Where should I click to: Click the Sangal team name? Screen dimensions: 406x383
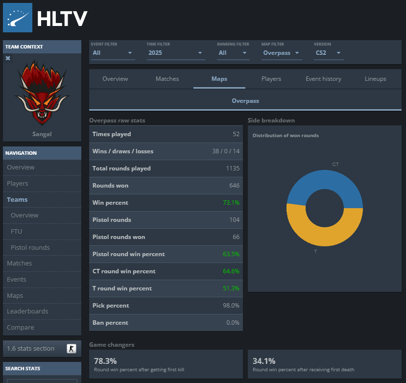click(42, 134)
